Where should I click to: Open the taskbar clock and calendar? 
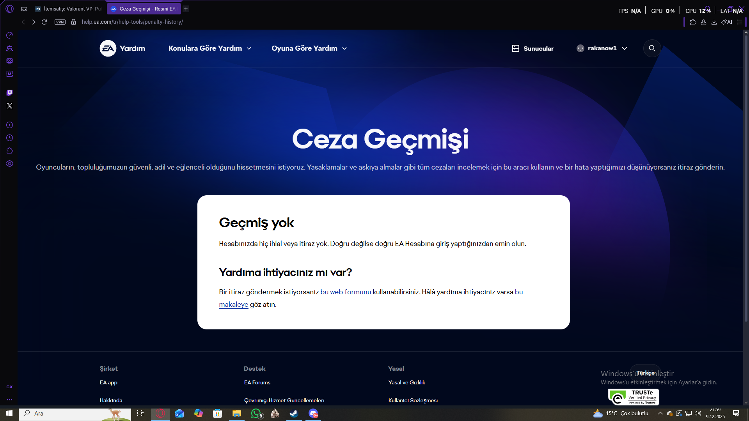(715, 413)
